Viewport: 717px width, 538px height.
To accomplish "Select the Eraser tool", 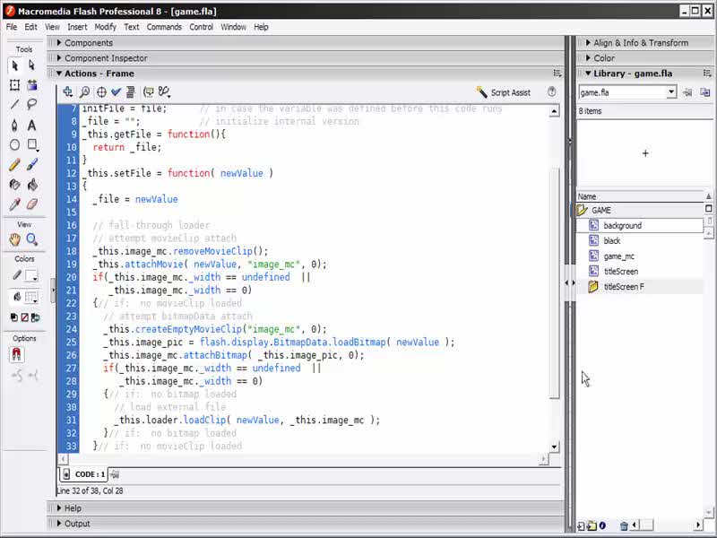I will tap(32, 204).
